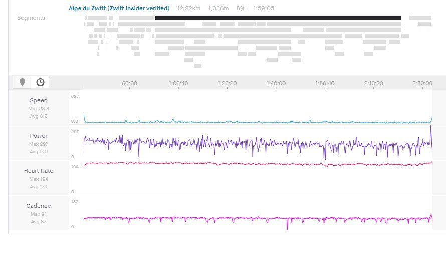Image resolution: width=446 pixels, height=254 pixels.
Task: Select the Heart Rate chart label
Action: click(39, 171)
